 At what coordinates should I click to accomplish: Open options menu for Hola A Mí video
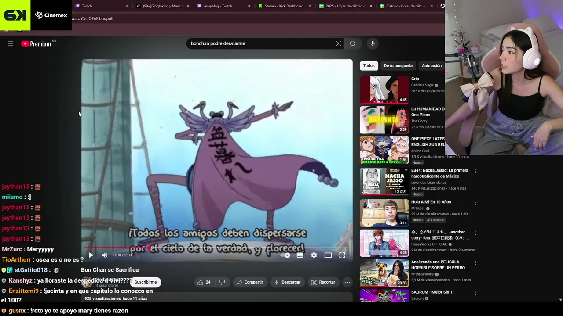tap(475, 203)
